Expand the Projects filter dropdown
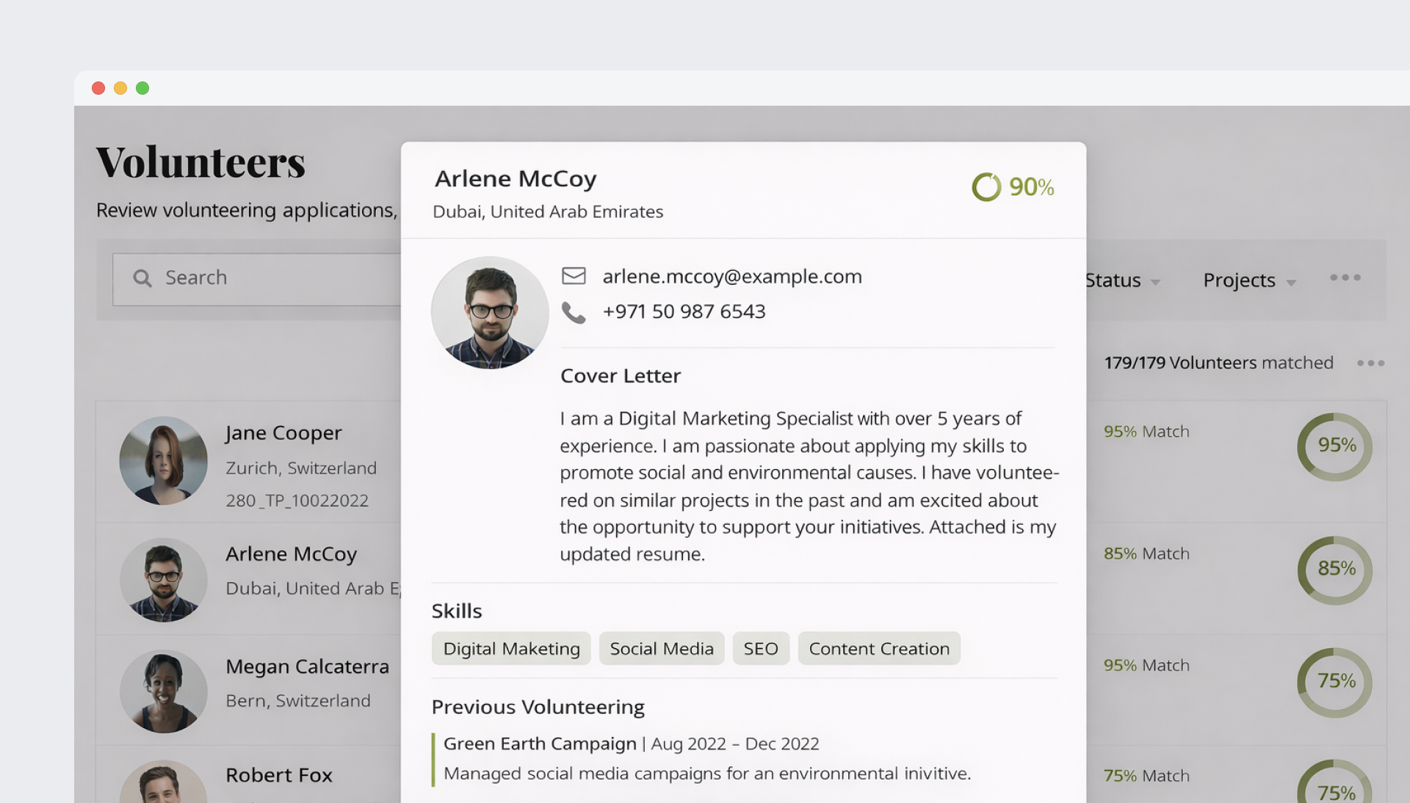This screenshot has height=803, width=1410. coord(1249,280)
